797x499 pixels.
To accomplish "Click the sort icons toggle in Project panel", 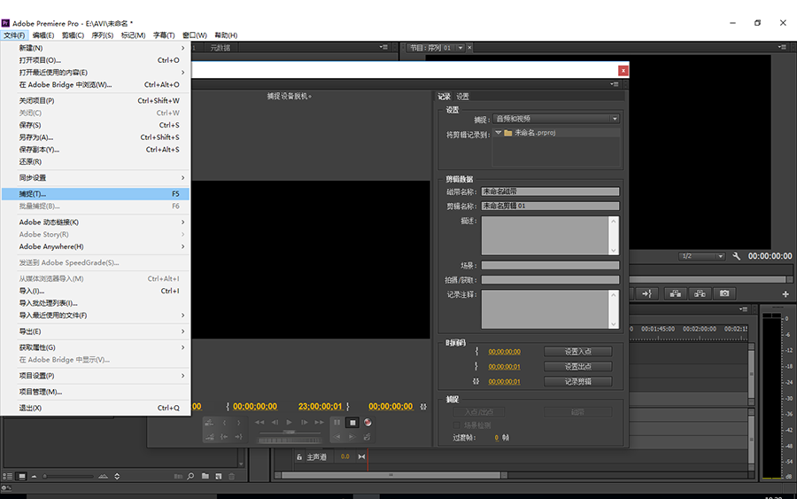I will click(117, 476).
